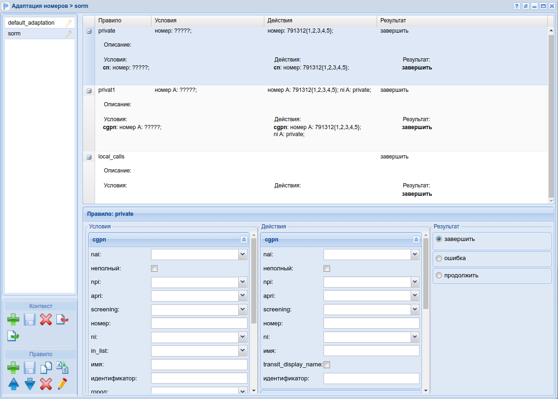Edit the rule with the pencil icon

pyautogui.click(x=62, y=384)
